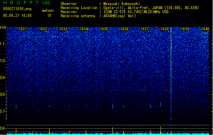Click the 1632 time axis label
This screenshot has height=135, width=213.
(x=43, y=29)
